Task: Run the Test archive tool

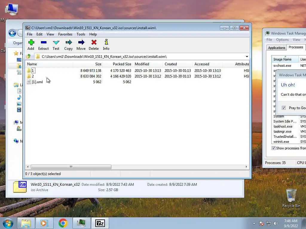Action: click(x=56, y=45)
